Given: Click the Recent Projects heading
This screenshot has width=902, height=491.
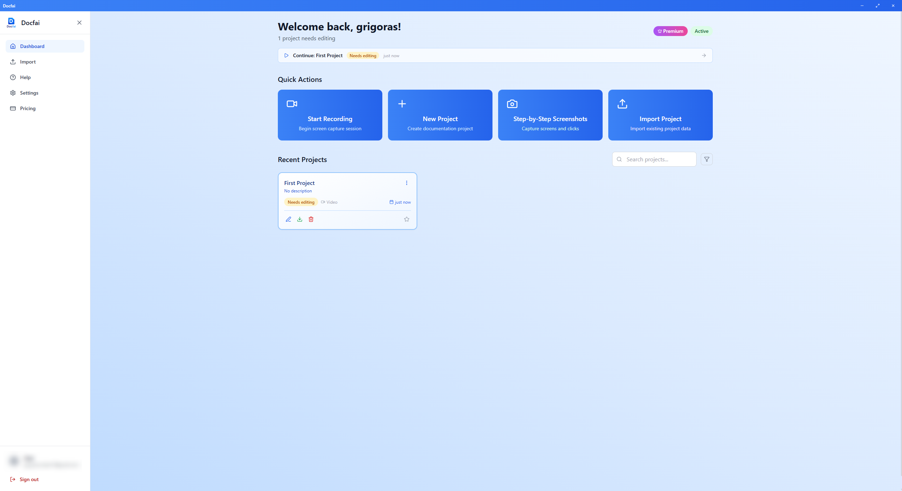Looking at the screenshot, I should pyautogui.click(x=302, y=160).
